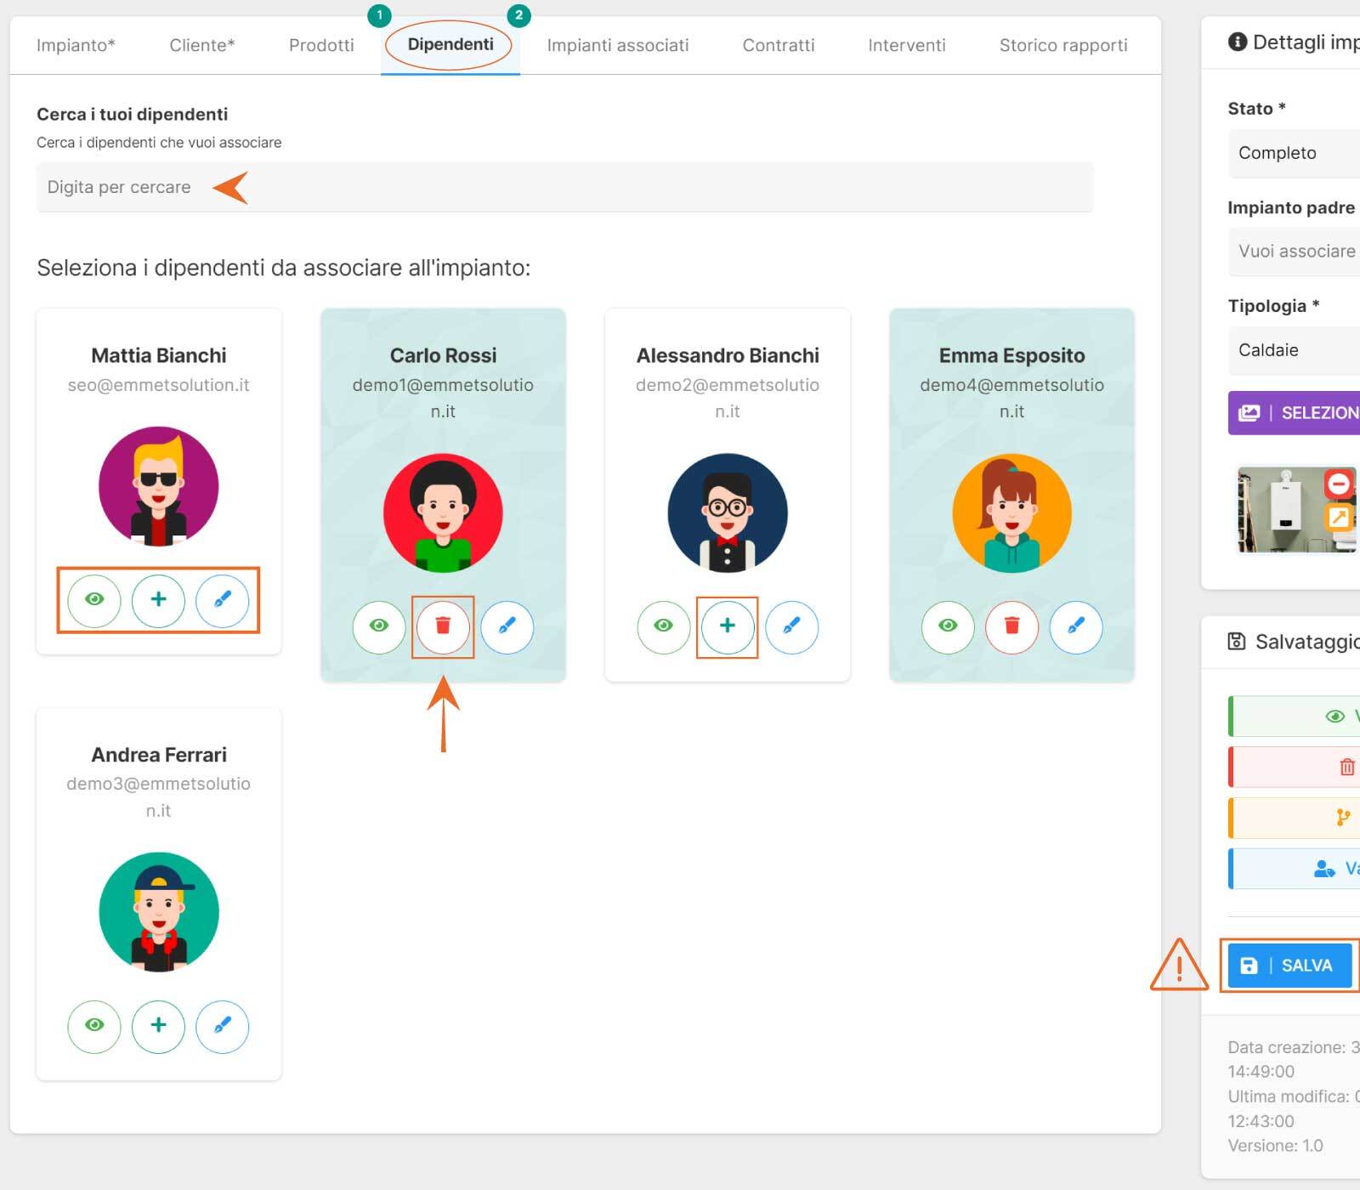This screenshot has width=1360, height=1190.
Task: Click the add button for Mattia Bianchi
Action: click(x=158, y=599)
